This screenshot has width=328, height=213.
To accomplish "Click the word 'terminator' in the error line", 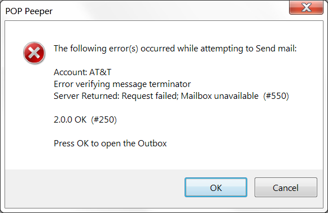I will pos(170,84).
